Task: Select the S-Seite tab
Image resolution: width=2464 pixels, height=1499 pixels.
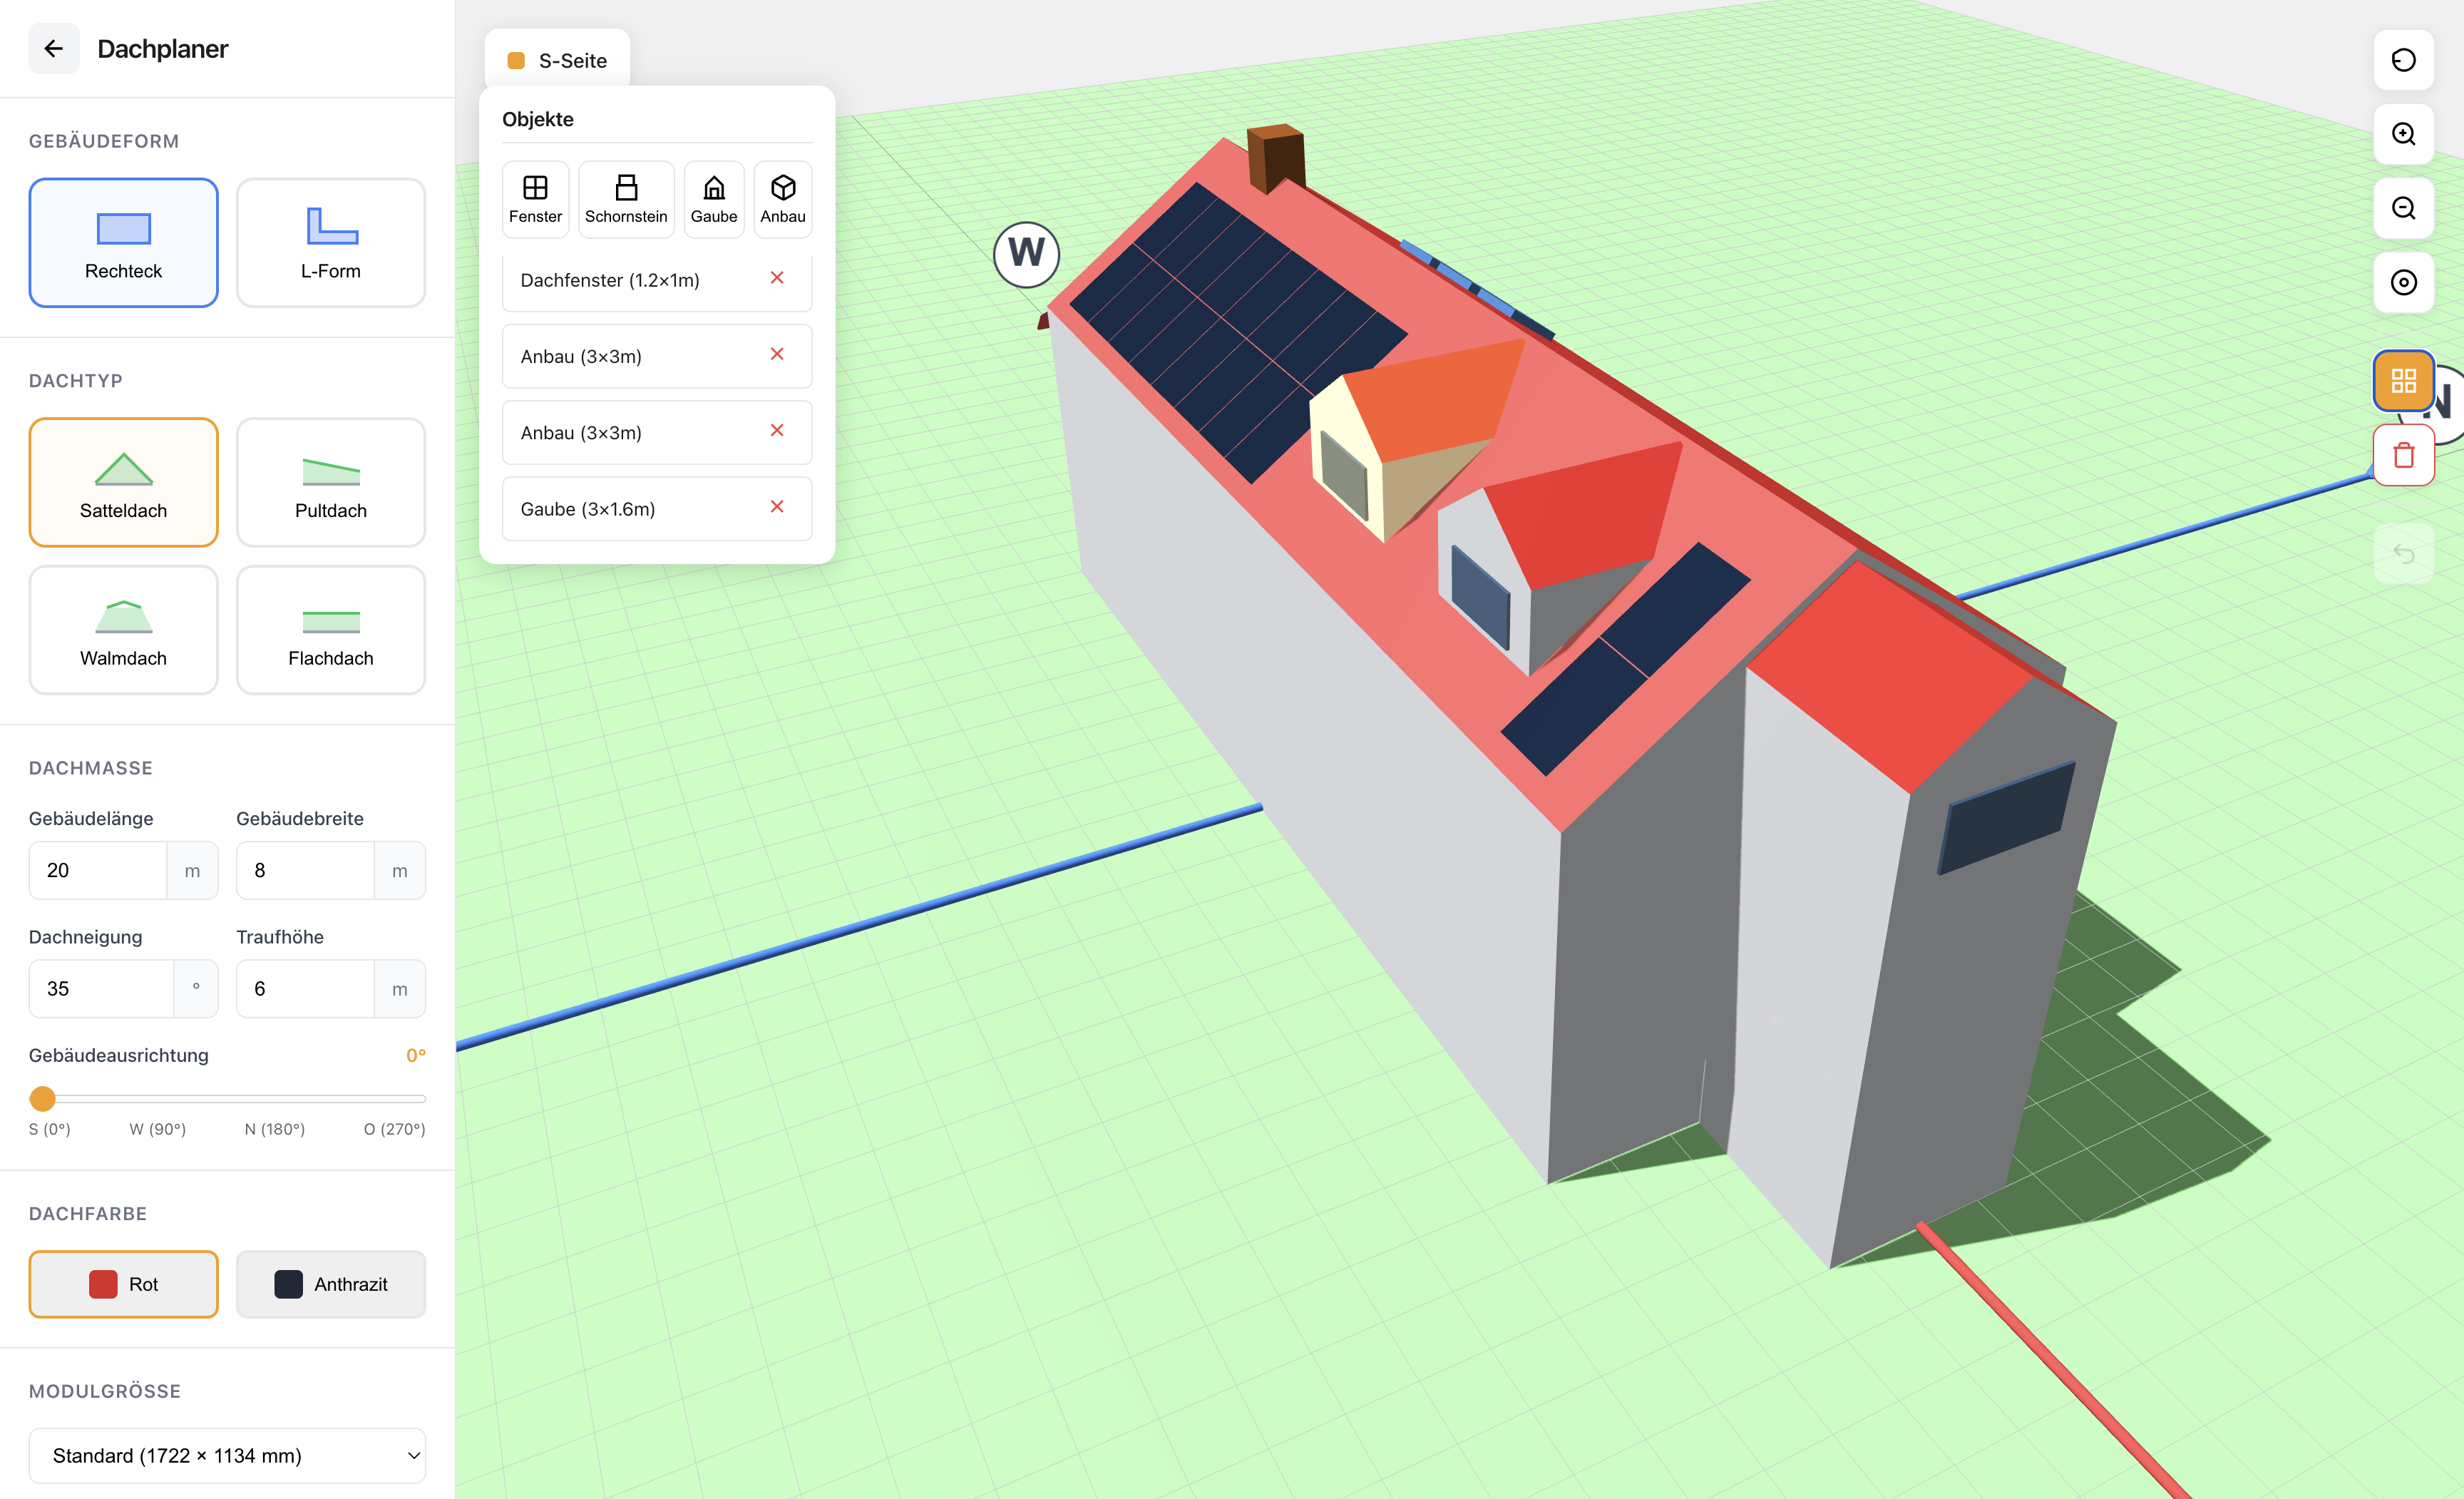Action: [x=557, y=60]
